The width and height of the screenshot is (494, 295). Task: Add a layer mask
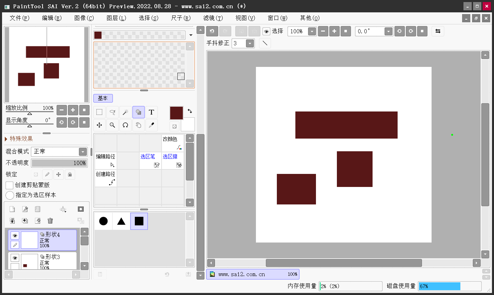click(x=81, y=209)
